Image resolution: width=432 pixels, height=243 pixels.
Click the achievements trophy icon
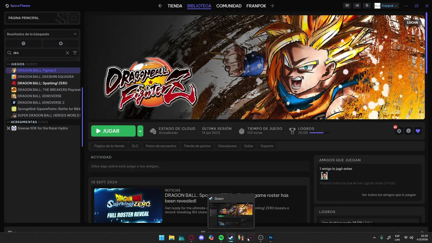(292, 131)
